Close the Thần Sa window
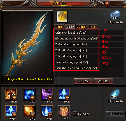This screenshot has width=126, height=121. 107,3
